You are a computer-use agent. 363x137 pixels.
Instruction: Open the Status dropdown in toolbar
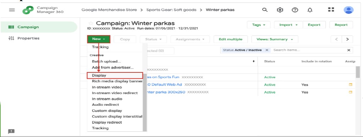pos(153,39)
